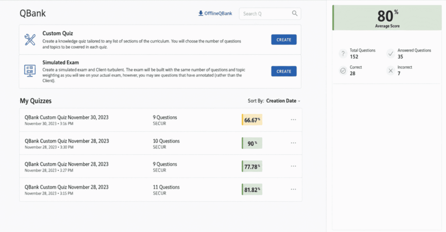Create a new Custom Quiz

point(284,40)
